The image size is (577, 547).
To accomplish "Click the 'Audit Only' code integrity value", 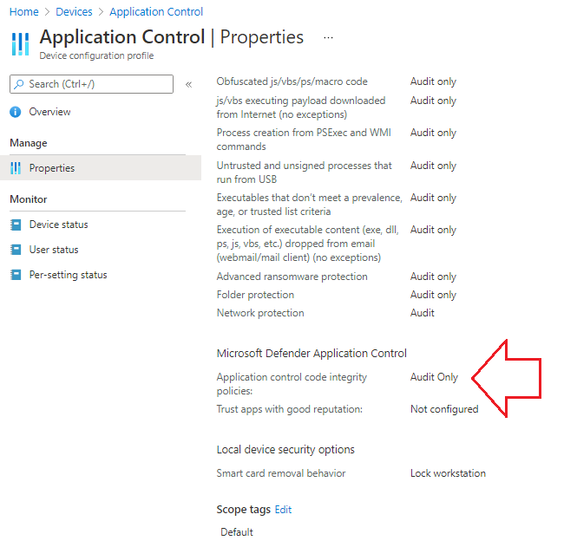I will click(434, 377).
